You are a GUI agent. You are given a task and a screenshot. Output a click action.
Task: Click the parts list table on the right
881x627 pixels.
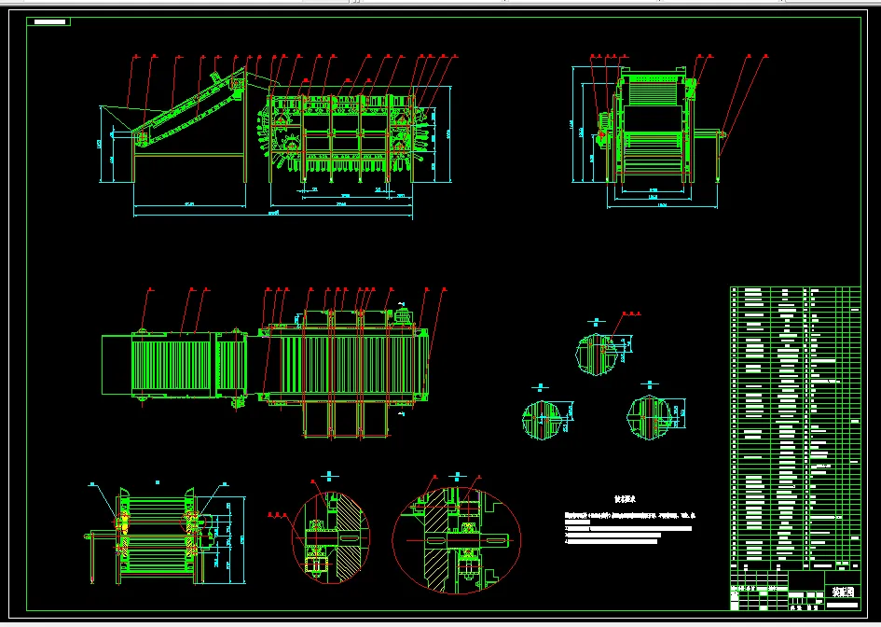pos(795,428)
